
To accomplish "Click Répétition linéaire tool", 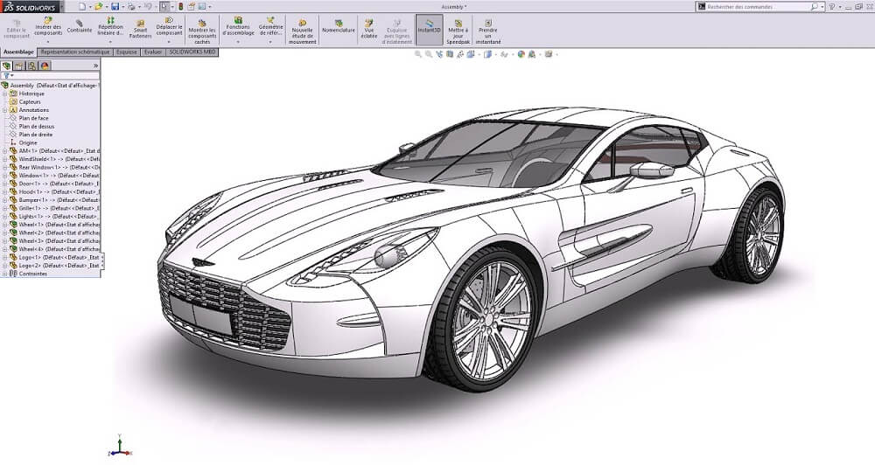I will tap(110, 27).
